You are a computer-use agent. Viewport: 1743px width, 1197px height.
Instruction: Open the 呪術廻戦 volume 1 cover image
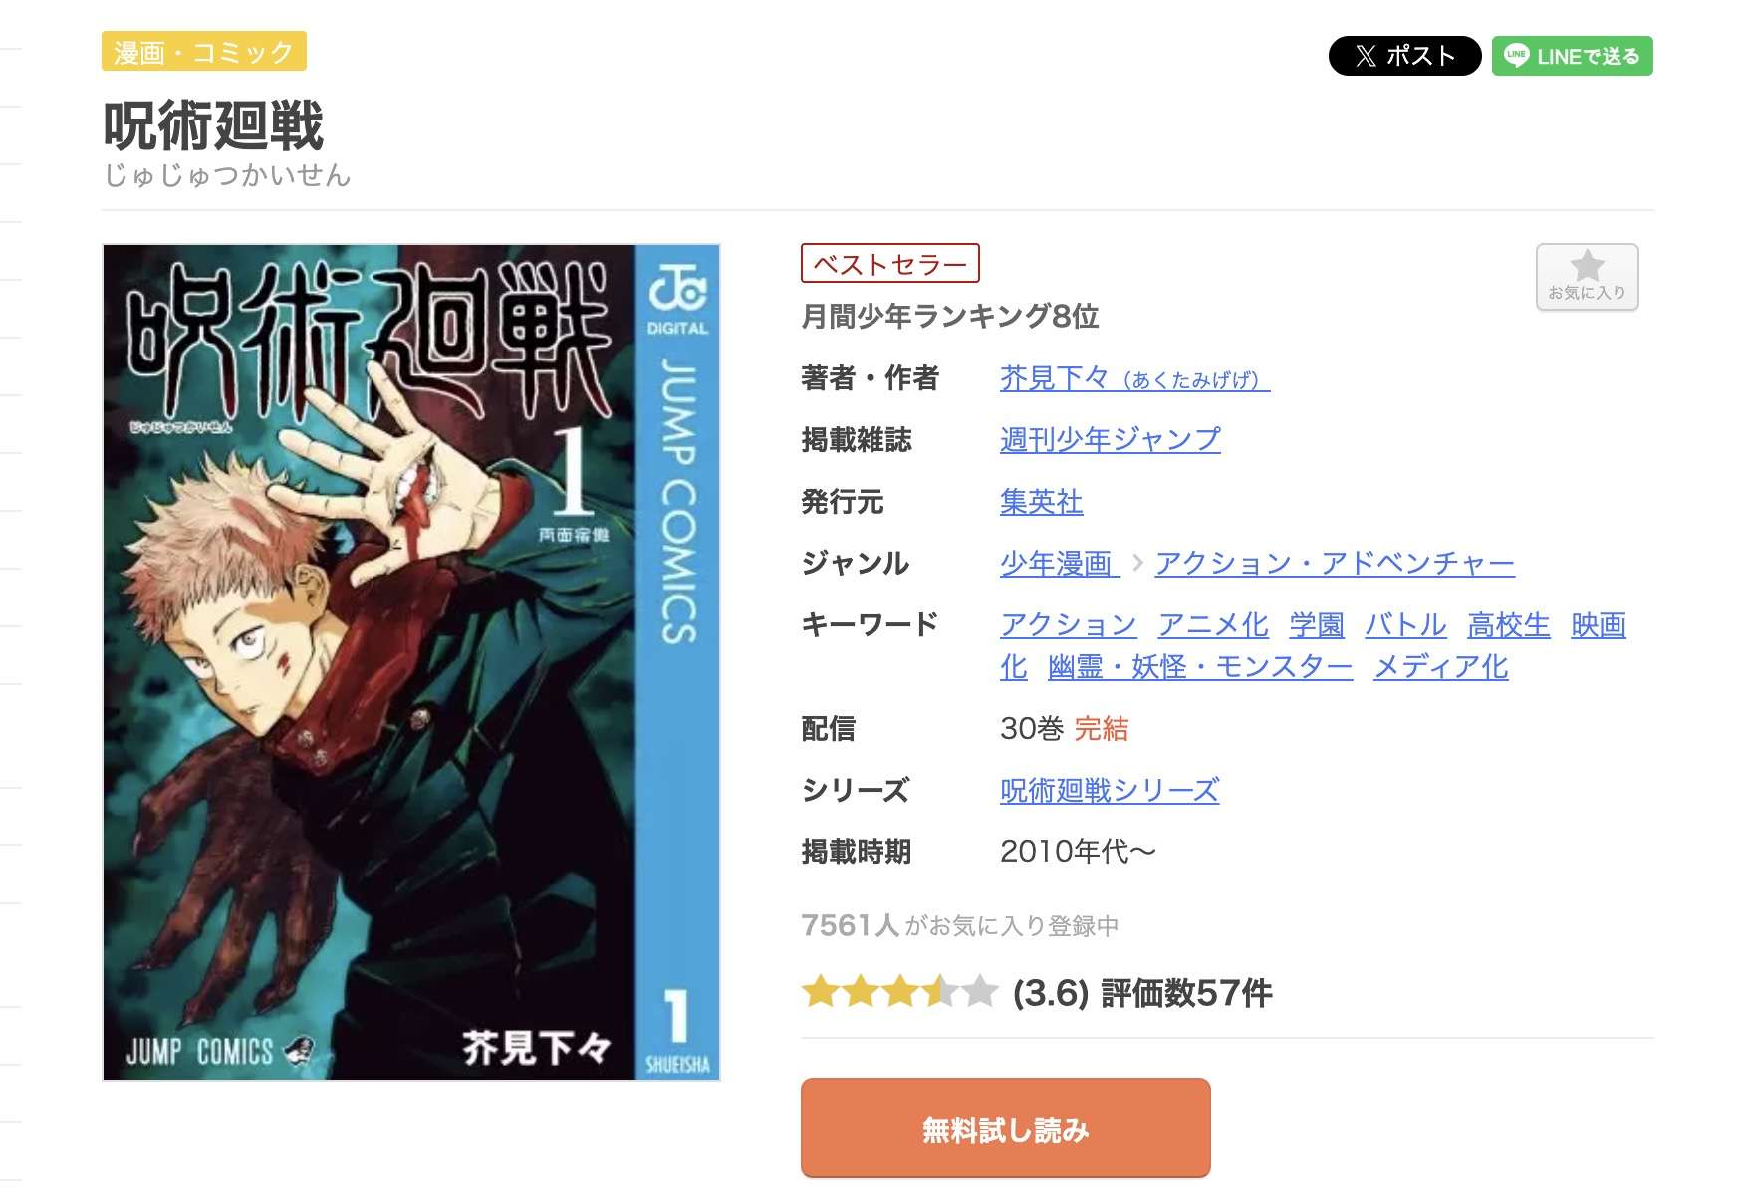coord(411,662)
